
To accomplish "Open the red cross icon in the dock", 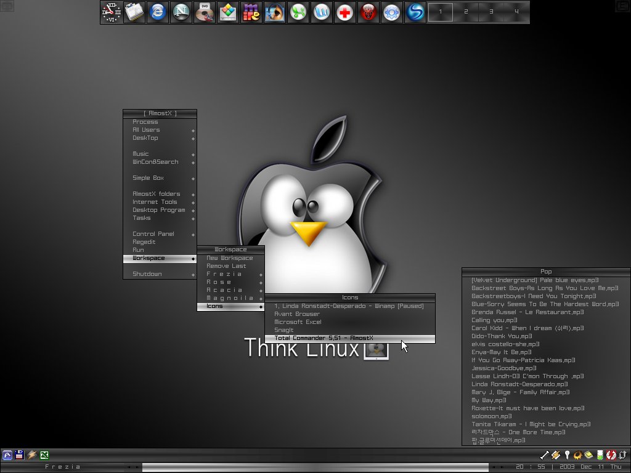I will [x=345, y=12].
